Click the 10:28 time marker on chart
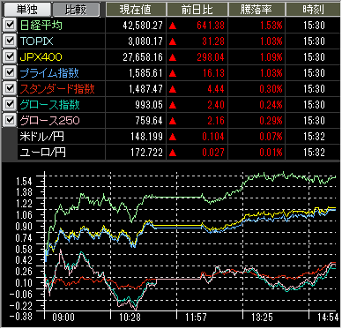The width and height of the screenshot is (342, 329). click(130, 318)
